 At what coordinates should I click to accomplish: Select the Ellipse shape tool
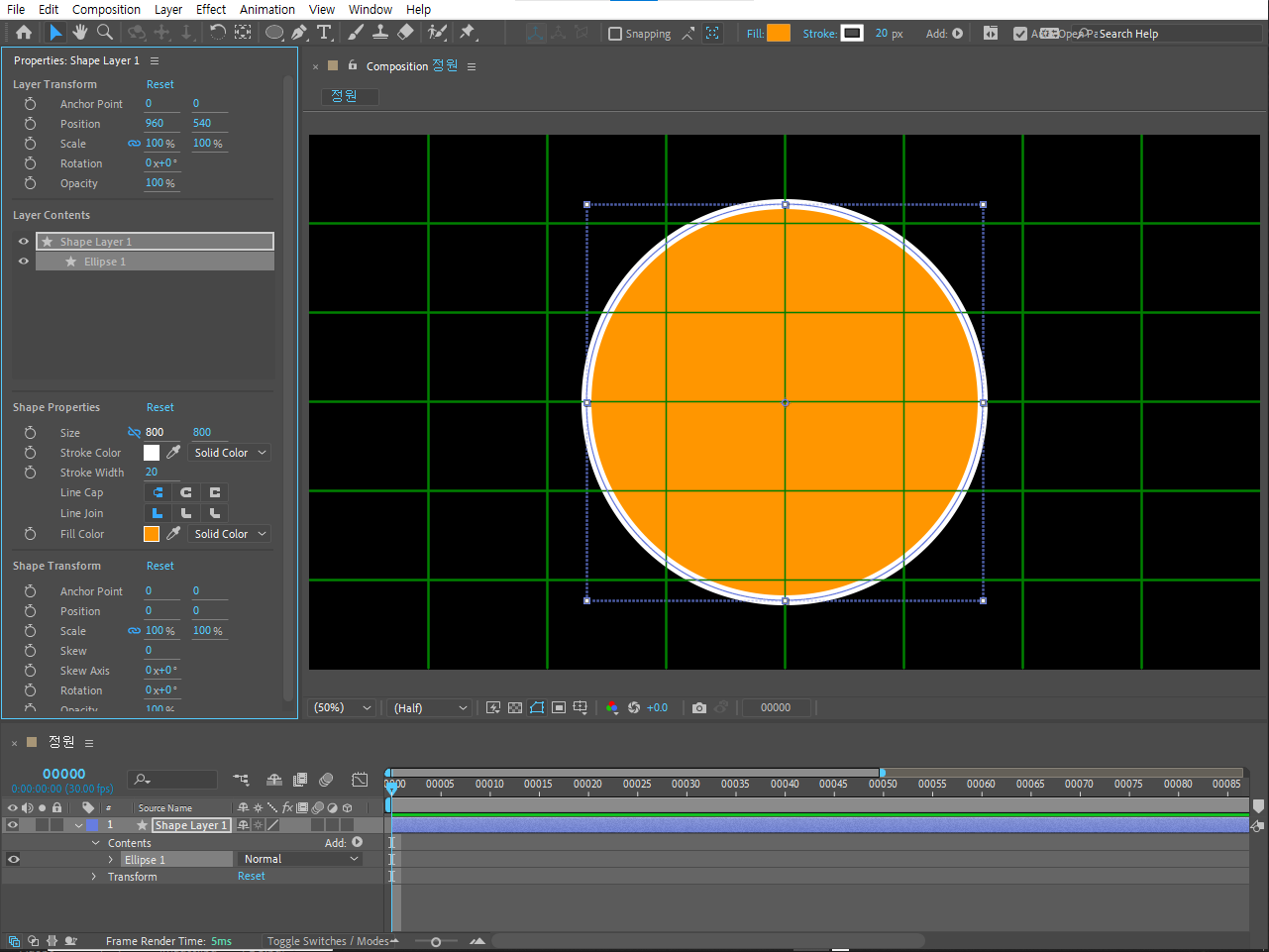click(274, 33)
